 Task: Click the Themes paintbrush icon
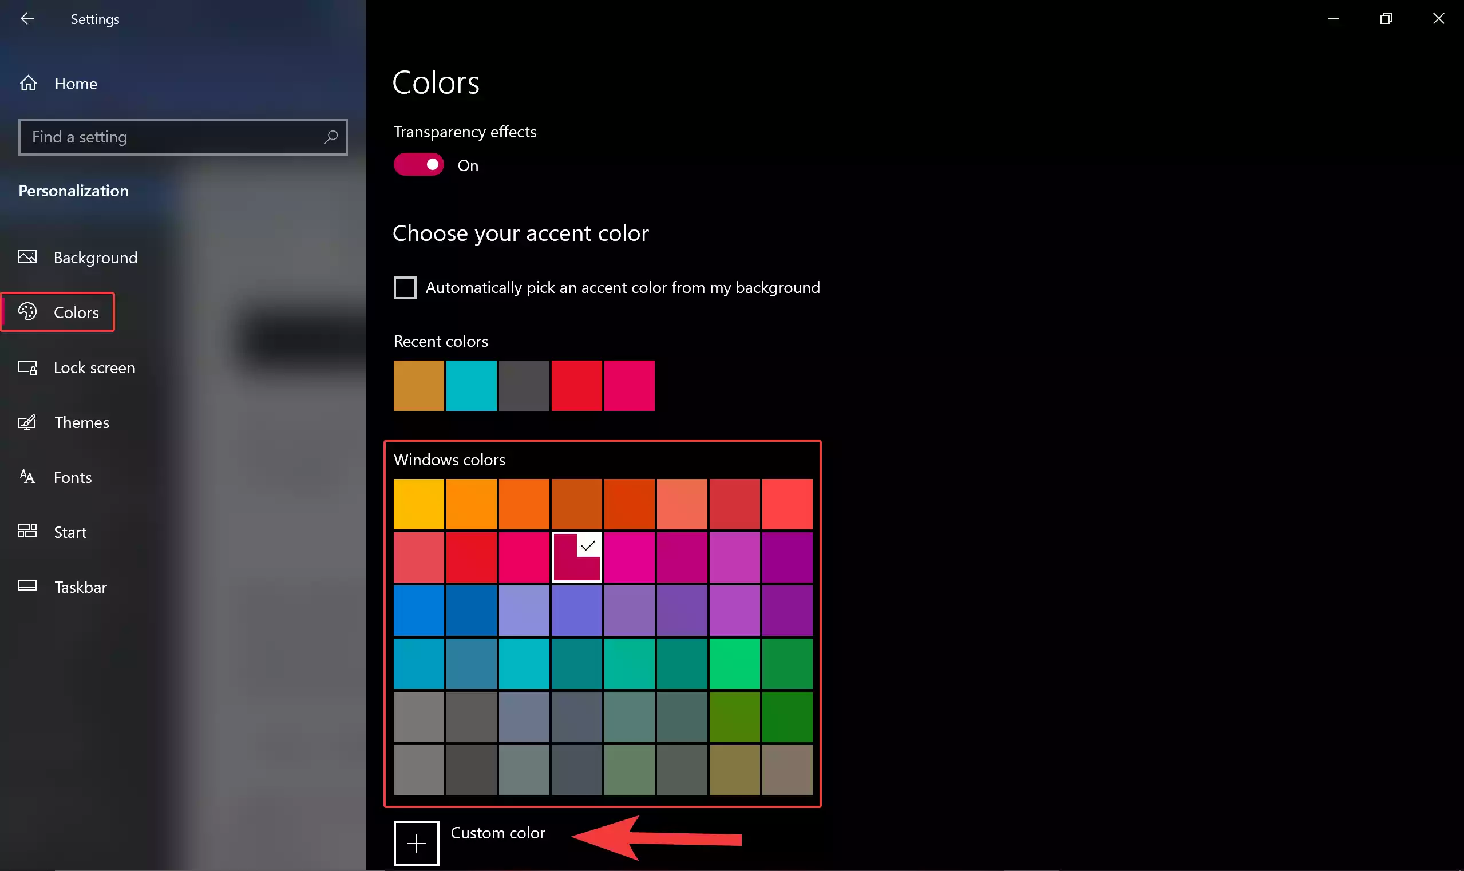(26, 422)
